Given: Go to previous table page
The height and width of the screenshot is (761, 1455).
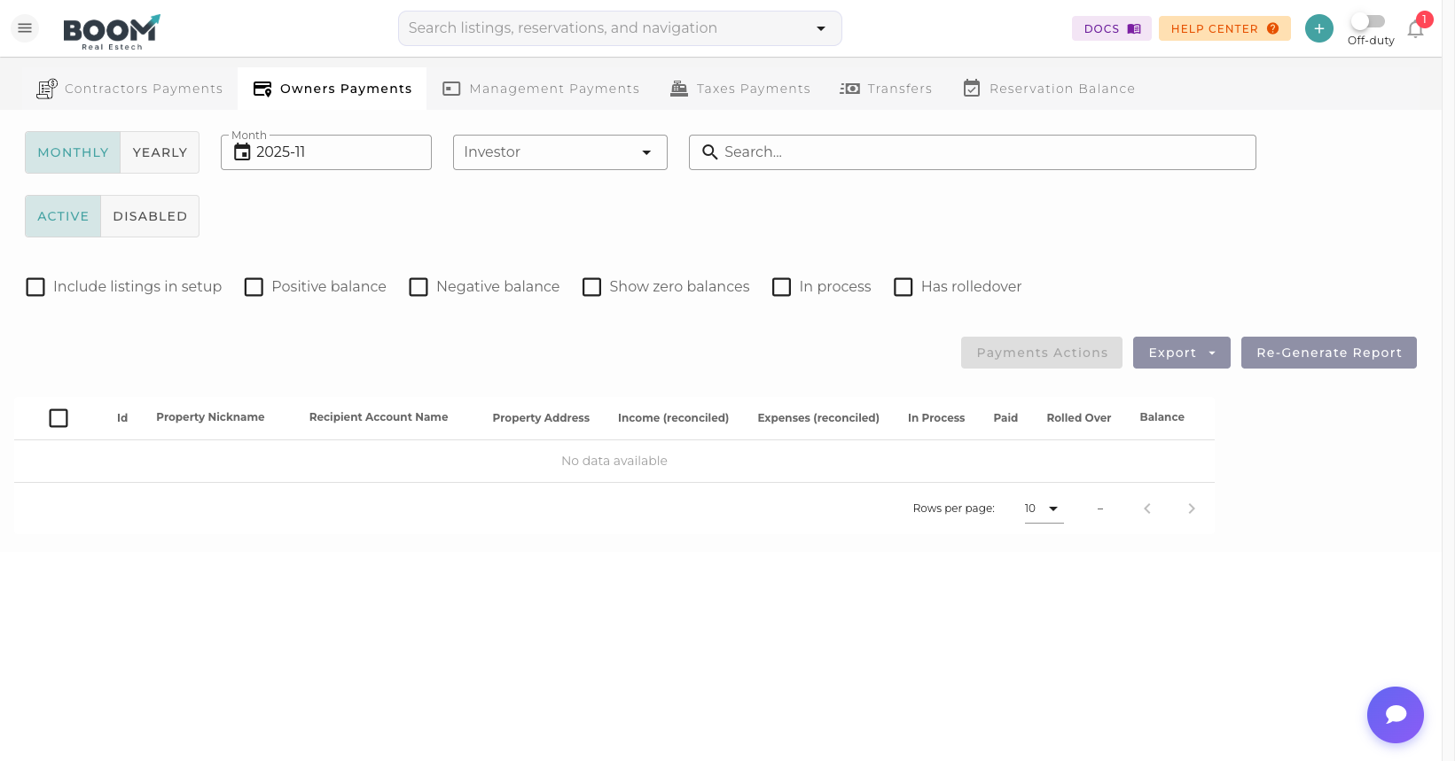Looking at the screenshot, I should pos(1147,509).
